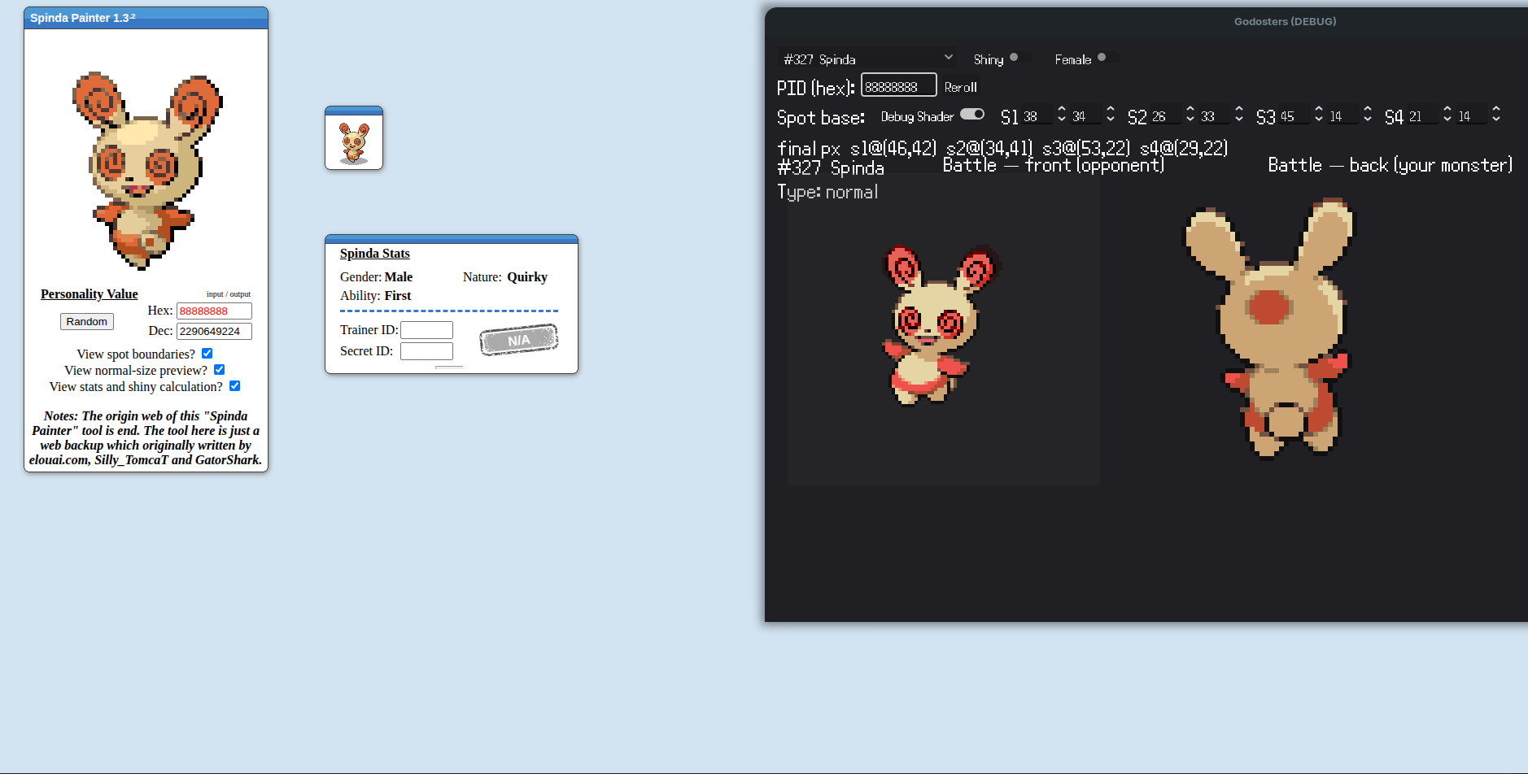
Task: Click the 'Battle — back (your monster)' label
Action: point(1390,165)
